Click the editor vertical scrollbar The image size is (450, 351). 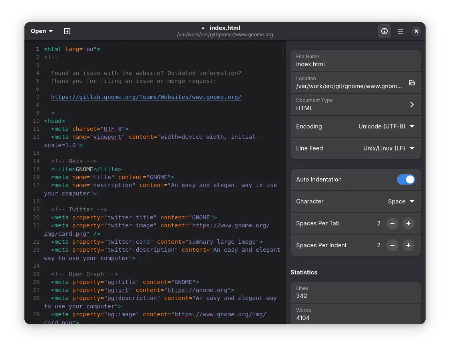283,52
